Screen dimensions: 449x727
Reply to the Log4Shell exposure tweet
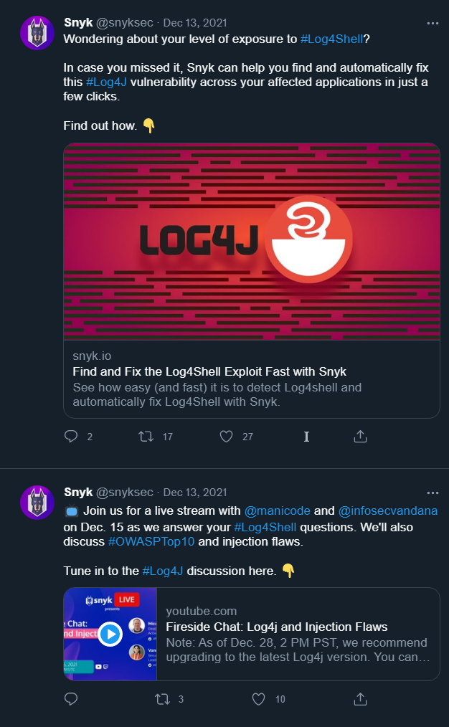(71, 437)
